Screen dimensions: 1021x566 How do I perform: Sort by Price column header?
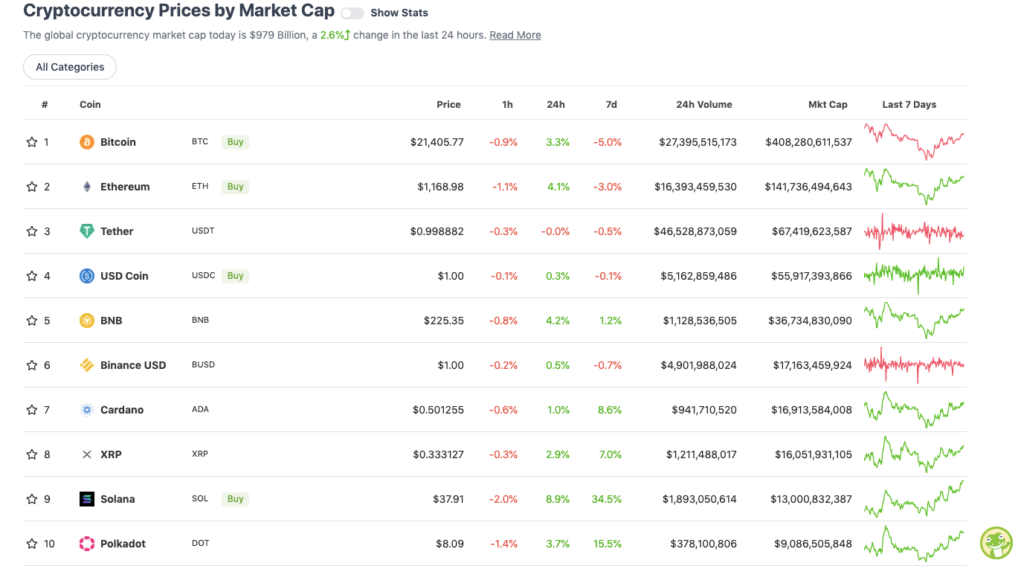(448, 105)
